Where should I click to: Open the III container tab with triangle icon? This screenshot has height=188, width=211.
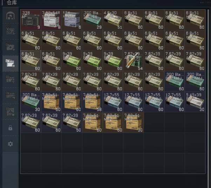11,112
